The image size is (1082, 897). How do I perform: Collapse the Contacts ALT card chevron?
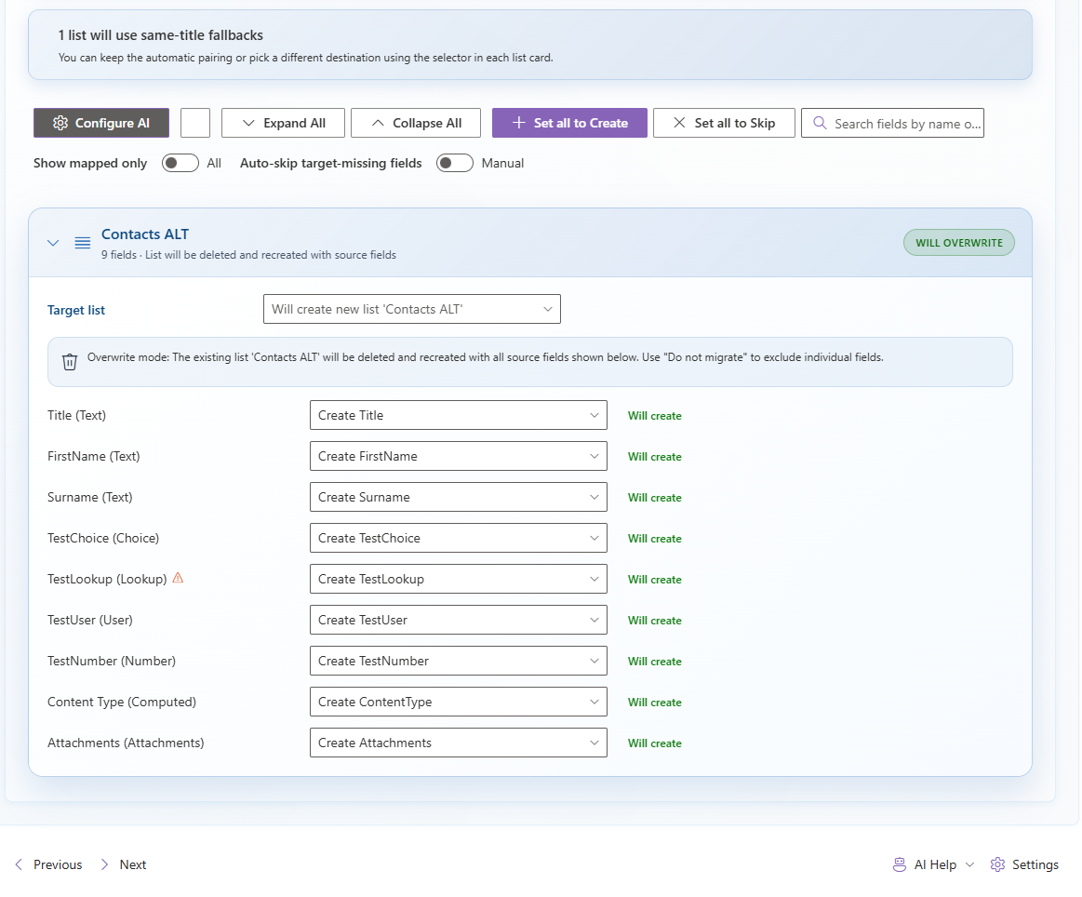click(x=53, y=243)
